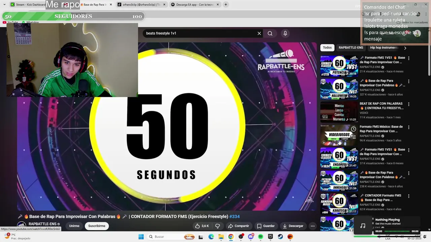Select the Hip hop instrumental filter chip

pyautogui.click(x=384, y=48)
